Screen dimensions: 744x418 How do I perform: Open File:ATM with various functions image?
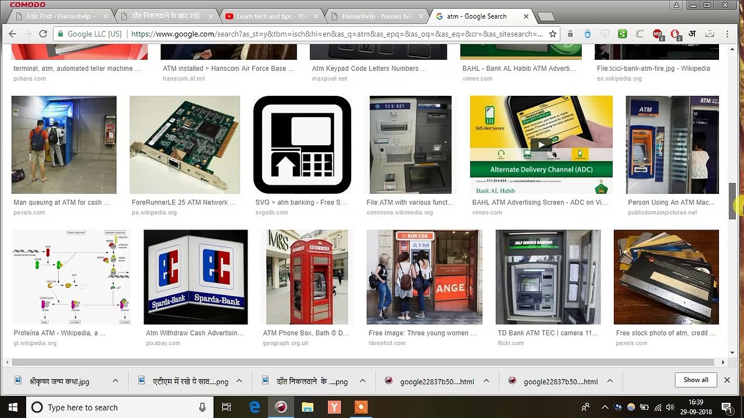[410, 145]
